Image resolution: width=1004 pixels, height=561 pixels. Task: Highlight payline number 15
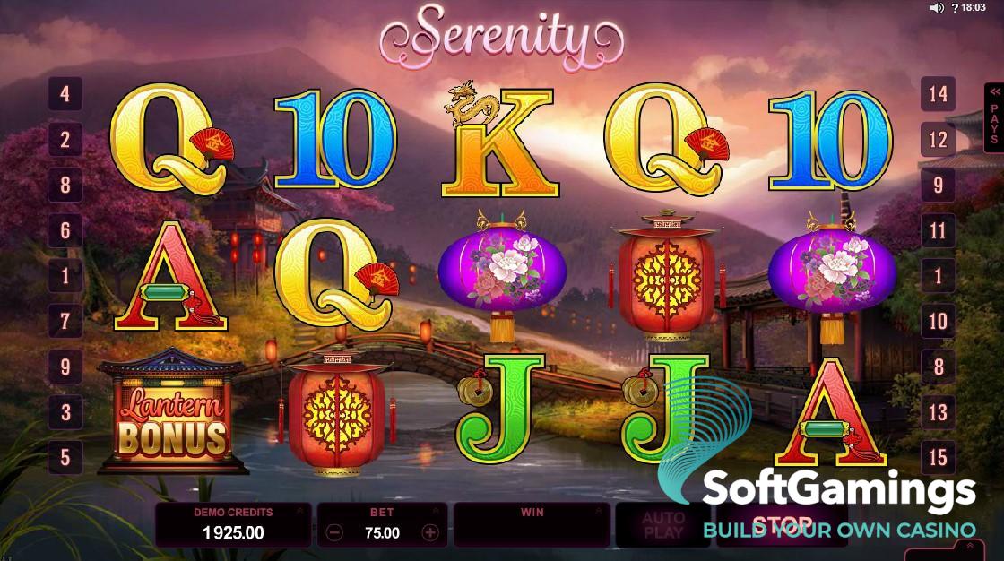[x=938, y=457]
